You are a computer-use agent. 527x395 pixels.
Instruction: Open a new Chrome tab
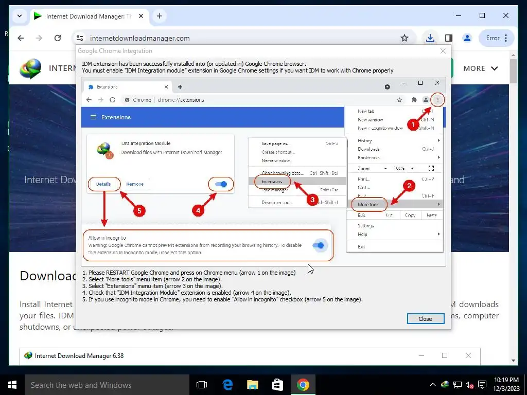click(160, 16)
